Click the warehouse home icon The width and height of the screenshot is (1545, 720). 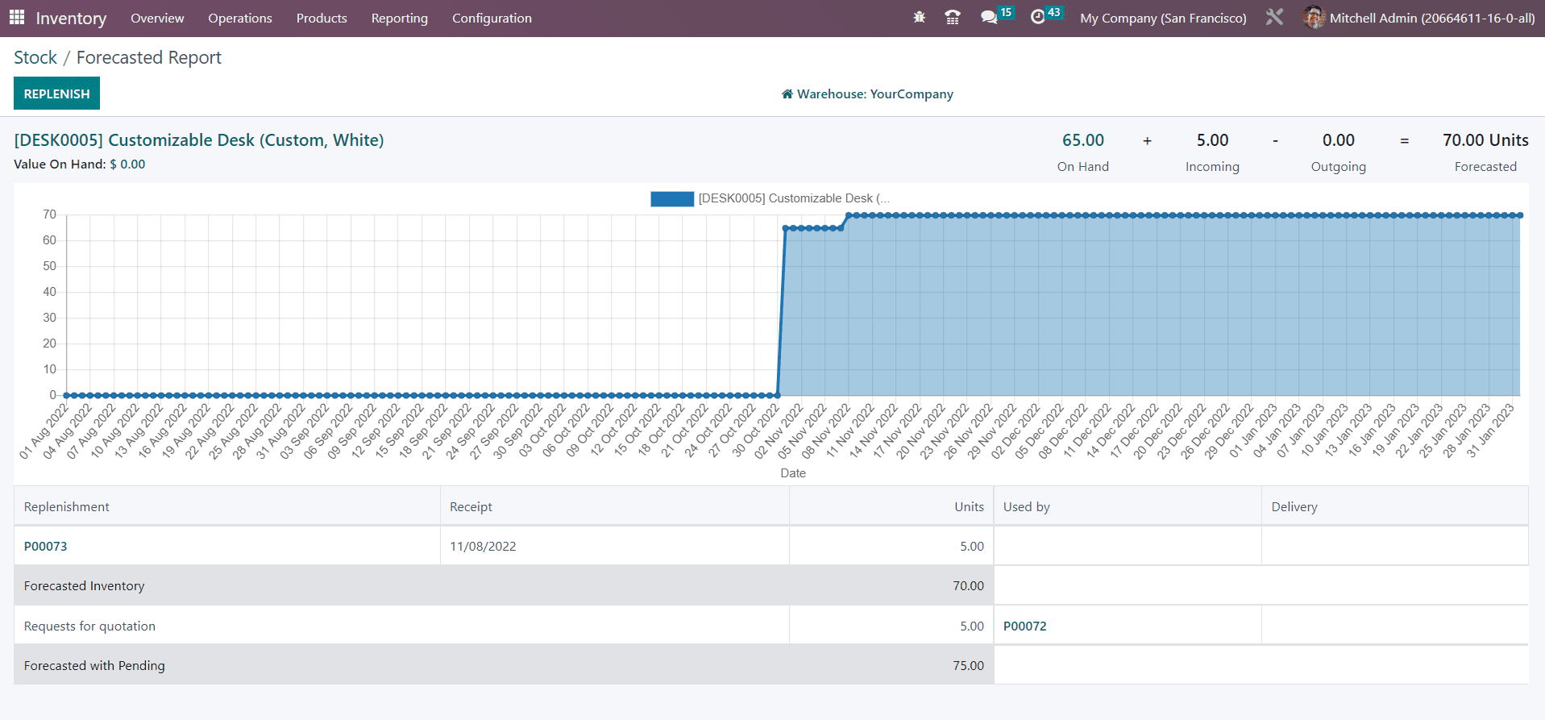click(787, 94)
